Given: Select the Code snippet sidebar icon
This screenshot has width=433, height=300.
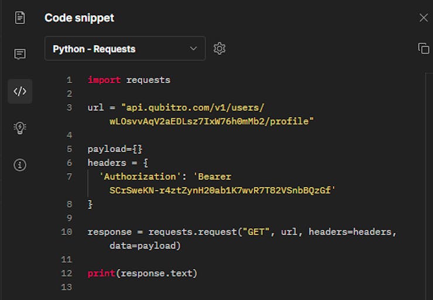Looking at the screenshot, I should (20, 91).
